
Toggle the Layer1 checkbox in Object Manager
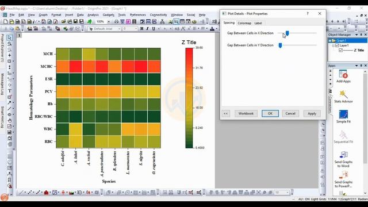(x=338, y=45)
